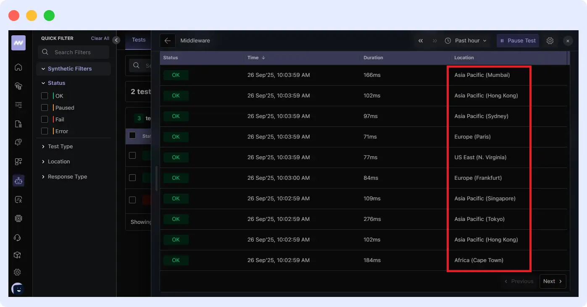
Task: Check the Fail filter checkbox
Action: [x=45, y=119]
